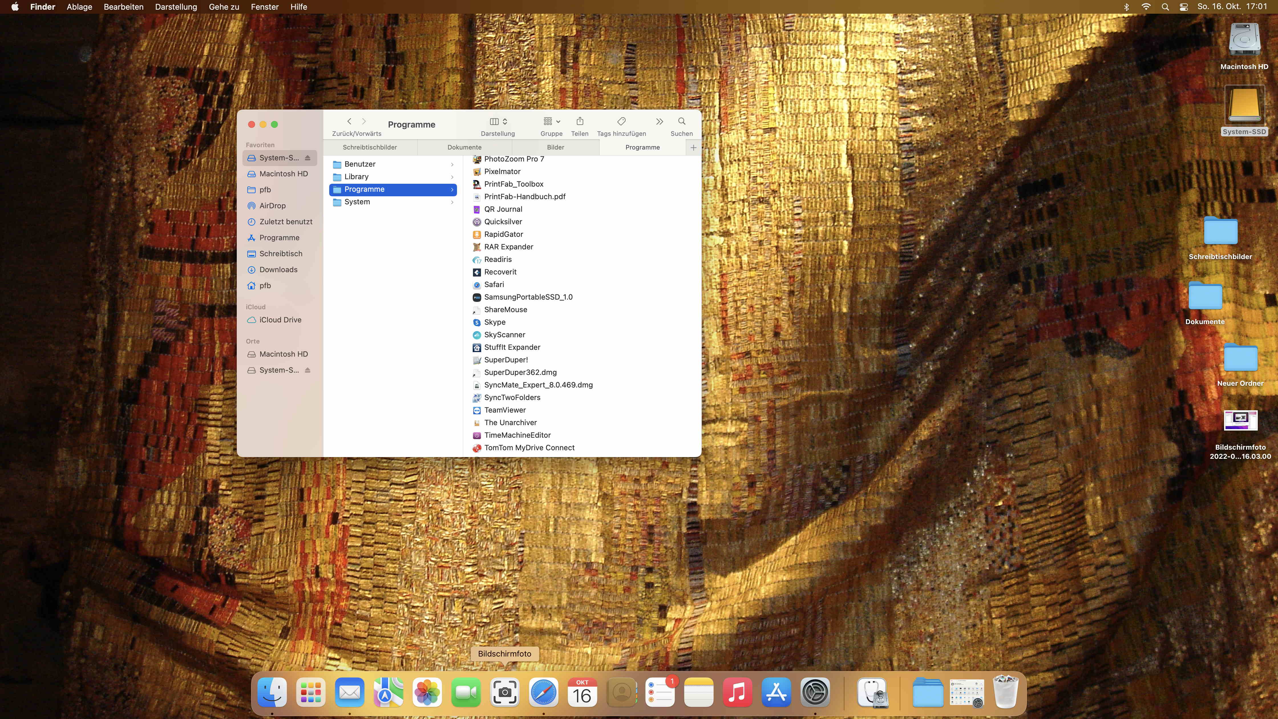Switch to the Bilder tab

click(x=555, y=148)
